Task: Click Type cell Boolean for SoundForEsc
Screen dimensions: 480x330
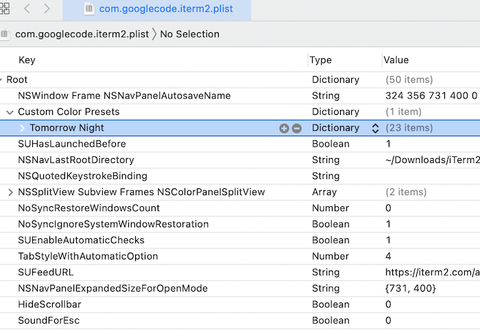Action: (x=331, y=320)
